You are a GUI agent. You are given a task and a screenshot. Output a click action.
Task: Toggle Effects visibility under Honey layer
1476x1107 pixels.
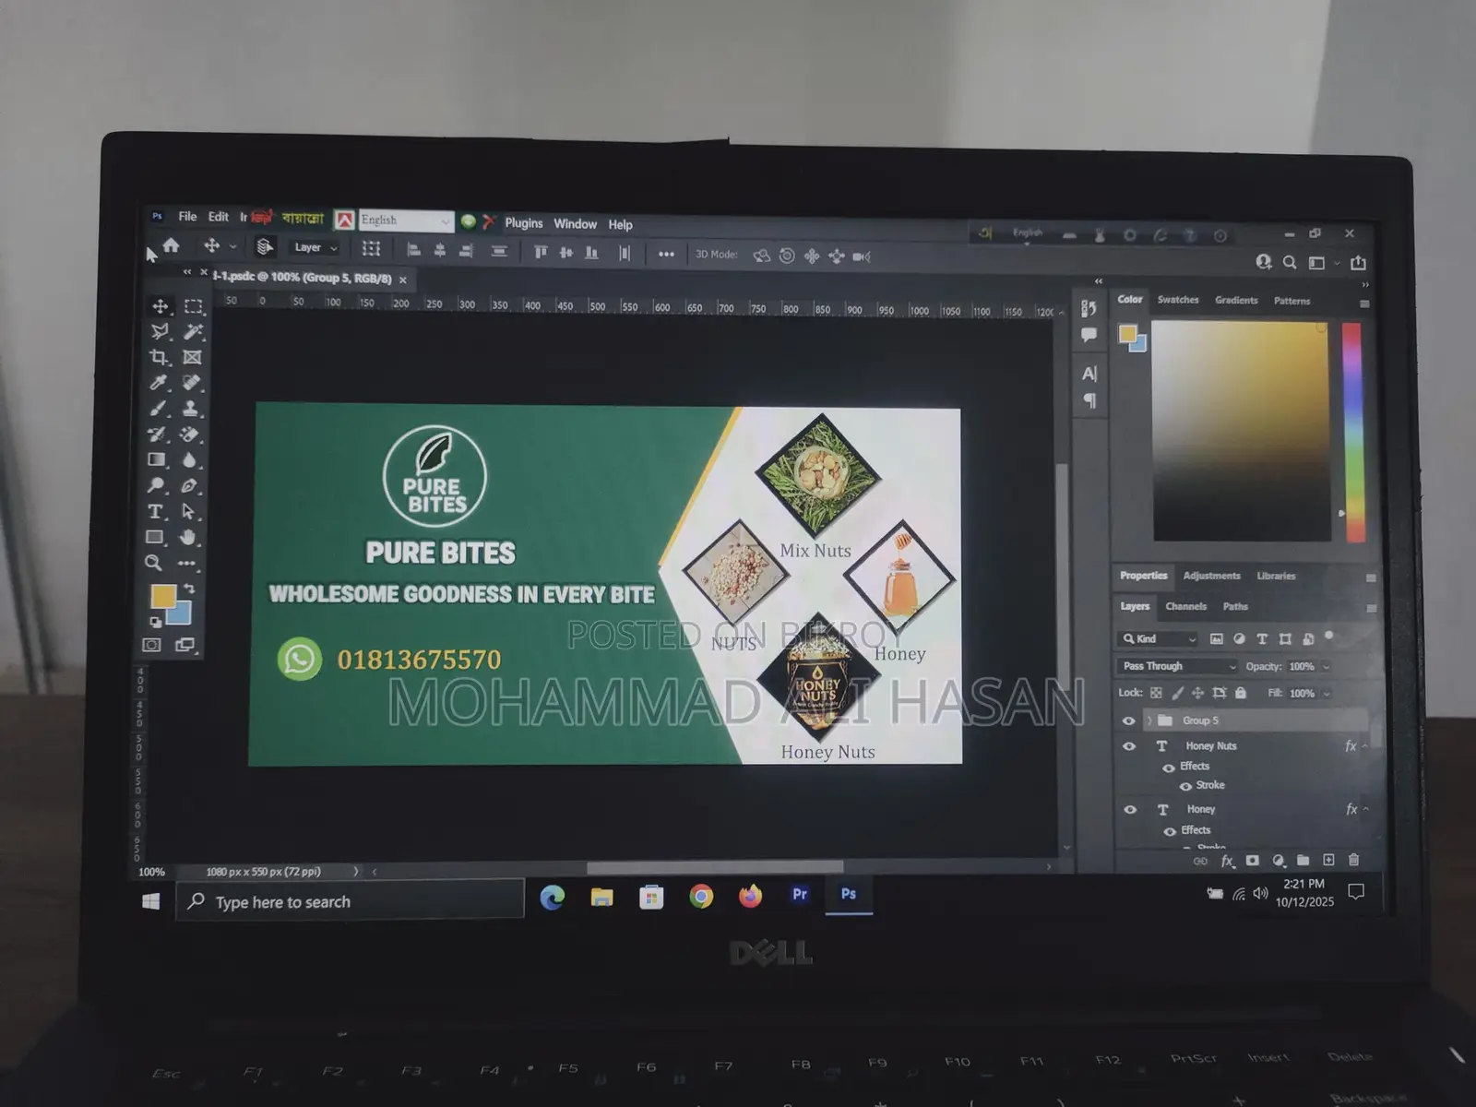1170,831
